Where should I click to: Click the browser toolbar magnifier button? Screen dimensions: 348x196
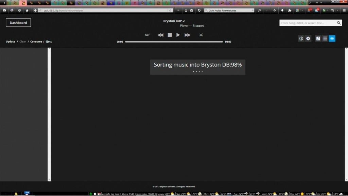pos(259,11)
